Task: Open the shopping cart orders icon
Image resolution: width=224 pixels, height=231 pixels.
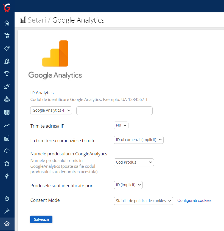Action: (x=7, y=36)
